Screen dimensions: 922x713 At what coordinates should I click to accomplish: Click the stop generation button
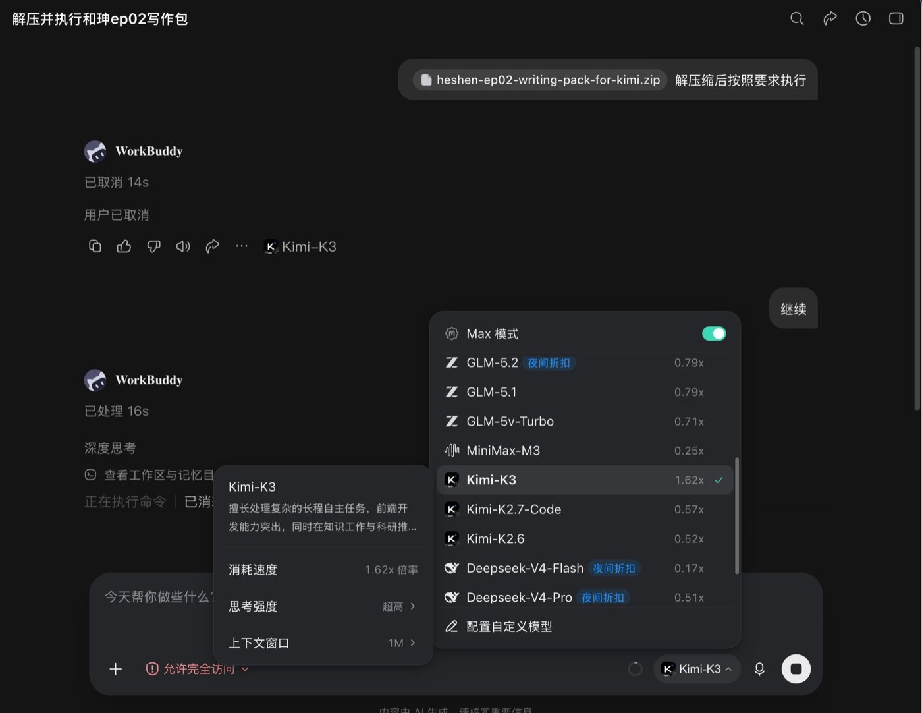coord(796,669)
